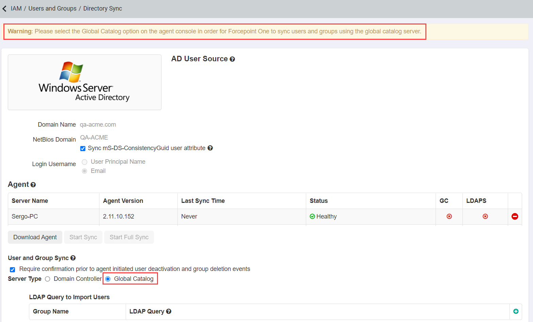This screenshot has width=533, height=322.
Task: Click the back arrow in breadcrumb bar
Action: (4, 9)
